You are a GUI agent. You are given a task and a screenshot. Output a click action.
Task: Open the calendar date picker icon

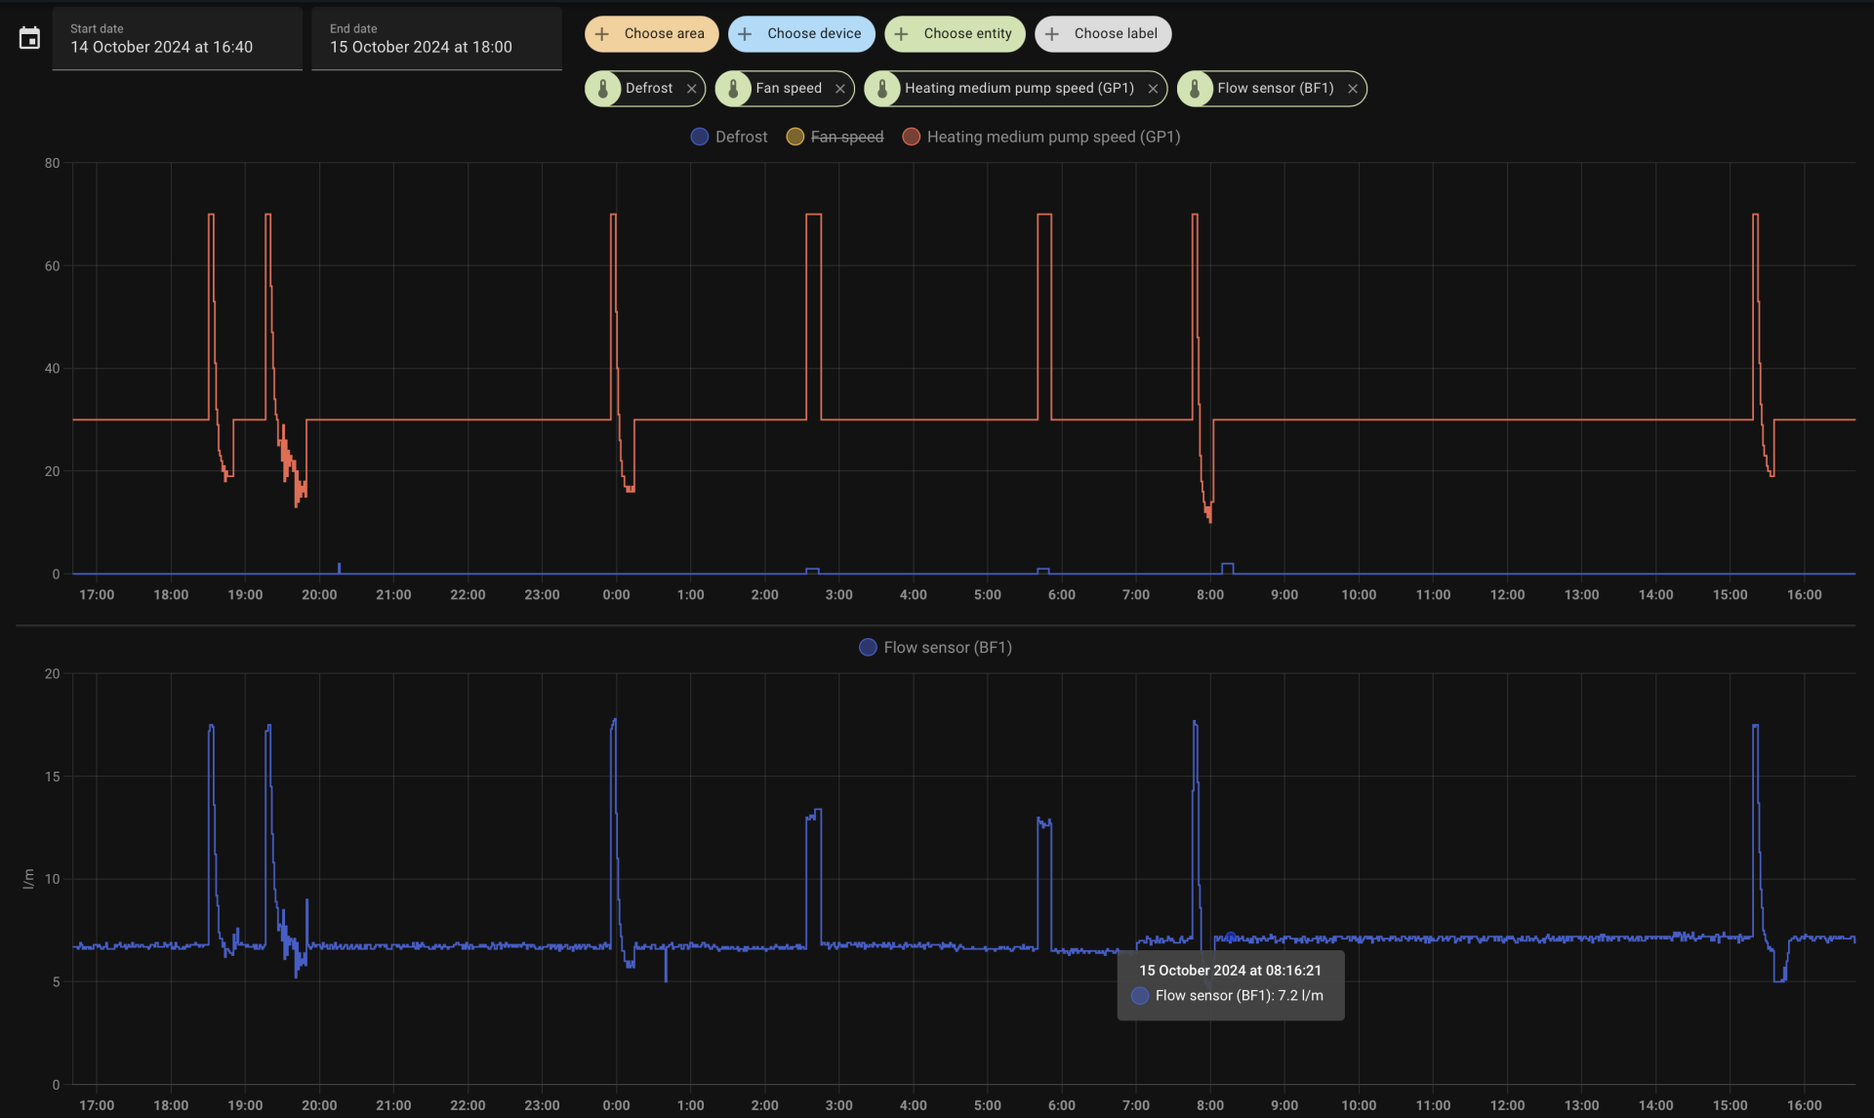[x=29, y=39]
